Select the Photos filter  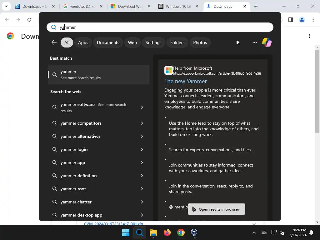(200, 42)
